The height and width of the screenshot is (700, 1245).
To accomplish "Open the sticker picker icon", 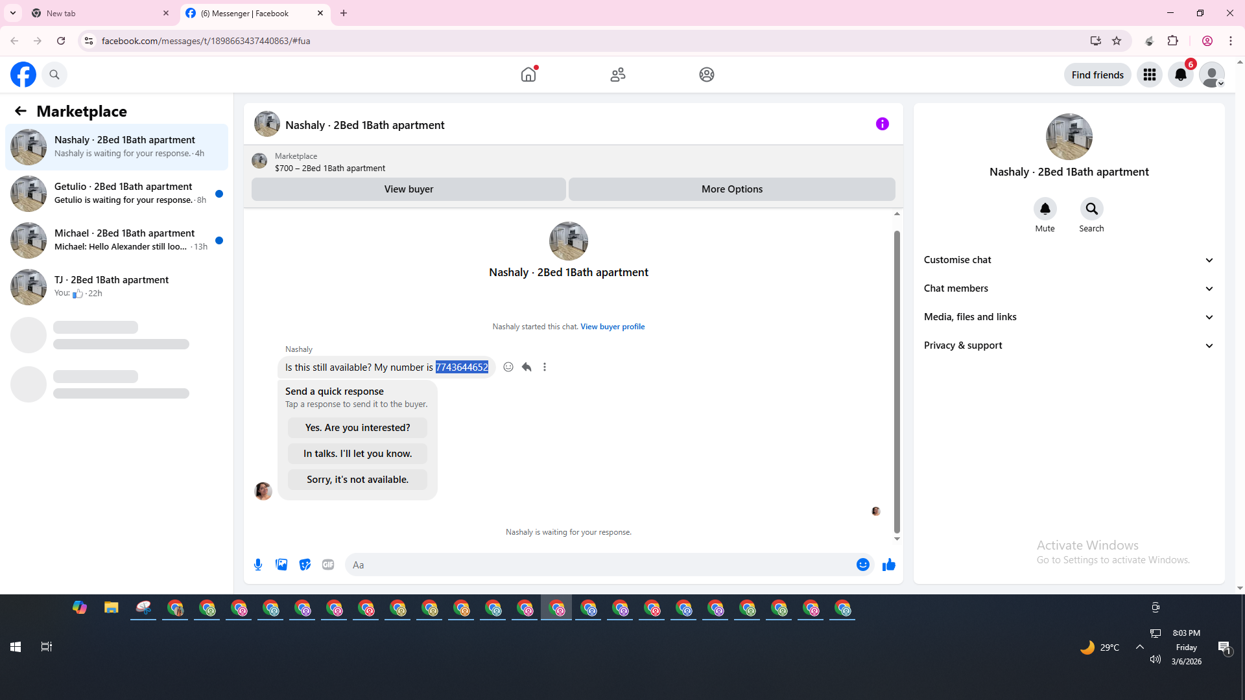I will 305,565.
